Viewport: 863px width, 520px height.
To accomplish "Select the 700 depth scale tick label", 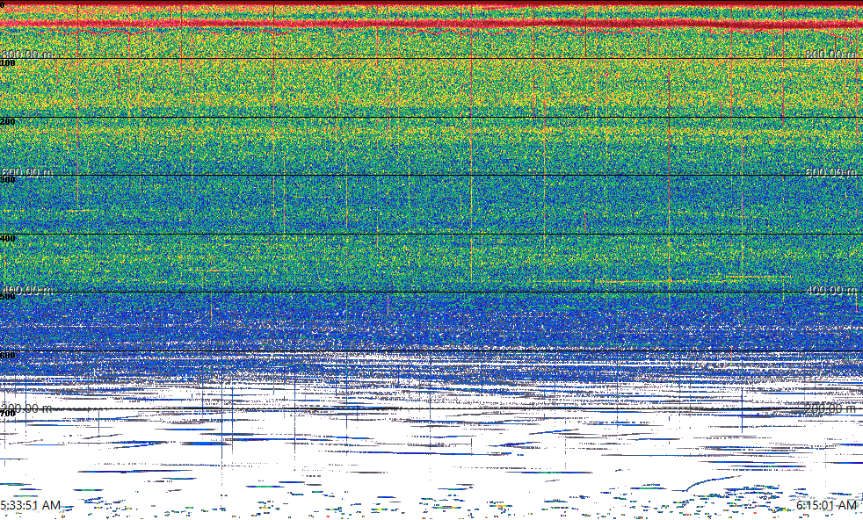I will click(8, 414).
